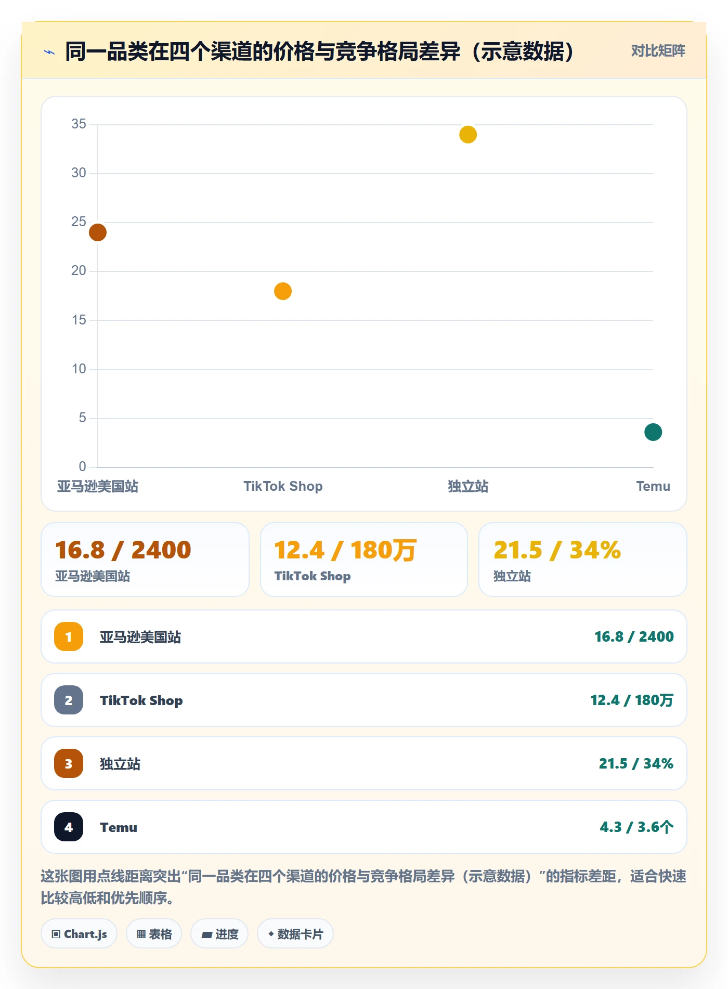The image size is (728, 989).
Task: Click the 16.8 / 2400 stat card
Action: click(145, 559)
